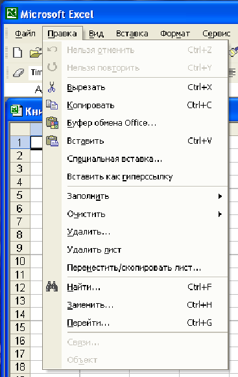This screenshot has width=238, height=377.
Task: Click cell A1 in the worksheet
Action: tap(36, 143)
